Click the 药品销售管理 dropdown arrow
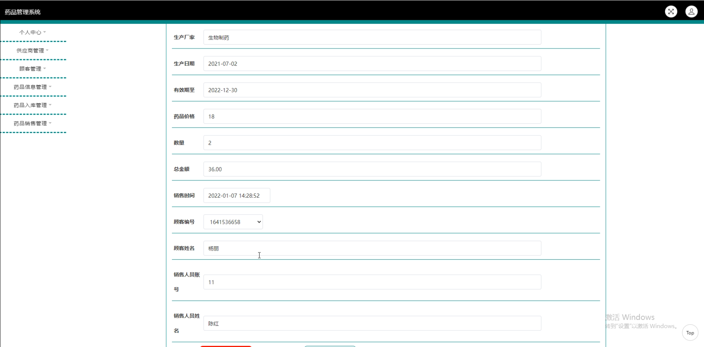The height and width of the screenshot is (347, 704). [50, 123]
